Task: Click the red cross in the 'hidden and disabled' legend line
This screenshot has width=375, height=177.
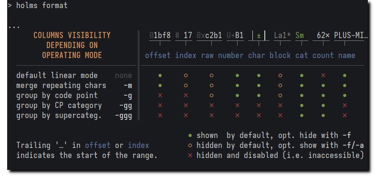Action: pos(190,156)
